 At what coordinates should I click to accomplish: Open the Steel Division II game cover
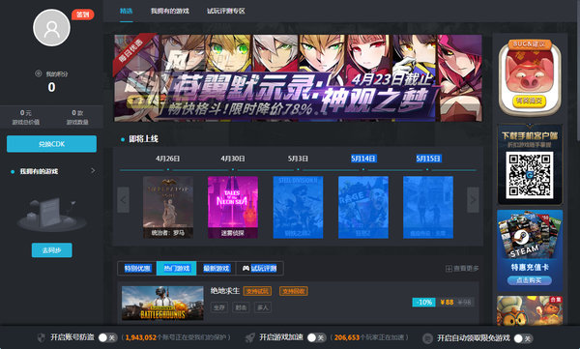click(298, 207)
